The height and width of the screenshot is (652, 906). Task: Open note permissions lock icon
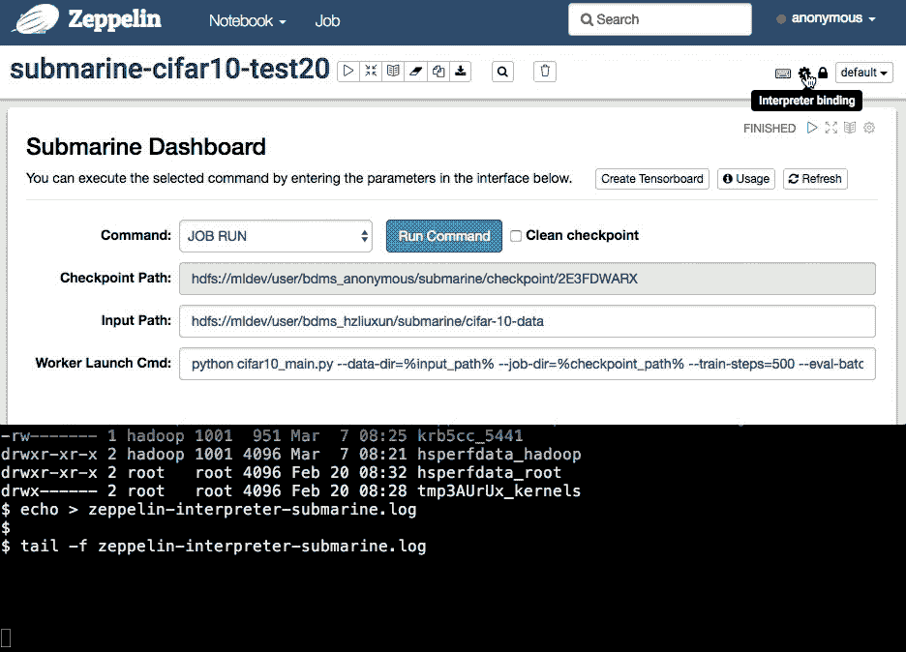tap(823, 73)
